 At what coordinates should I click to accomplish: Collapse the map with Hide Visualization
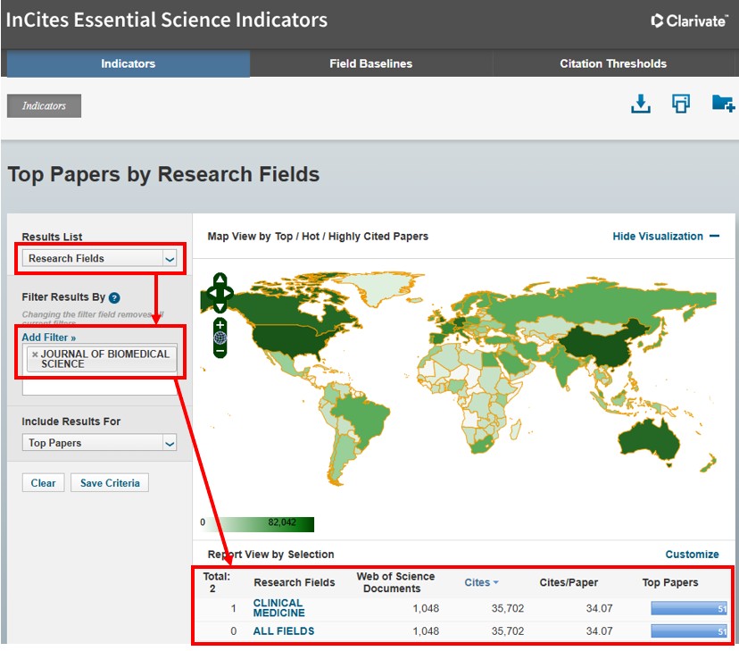pyautogui.click(x=666, y=236)
